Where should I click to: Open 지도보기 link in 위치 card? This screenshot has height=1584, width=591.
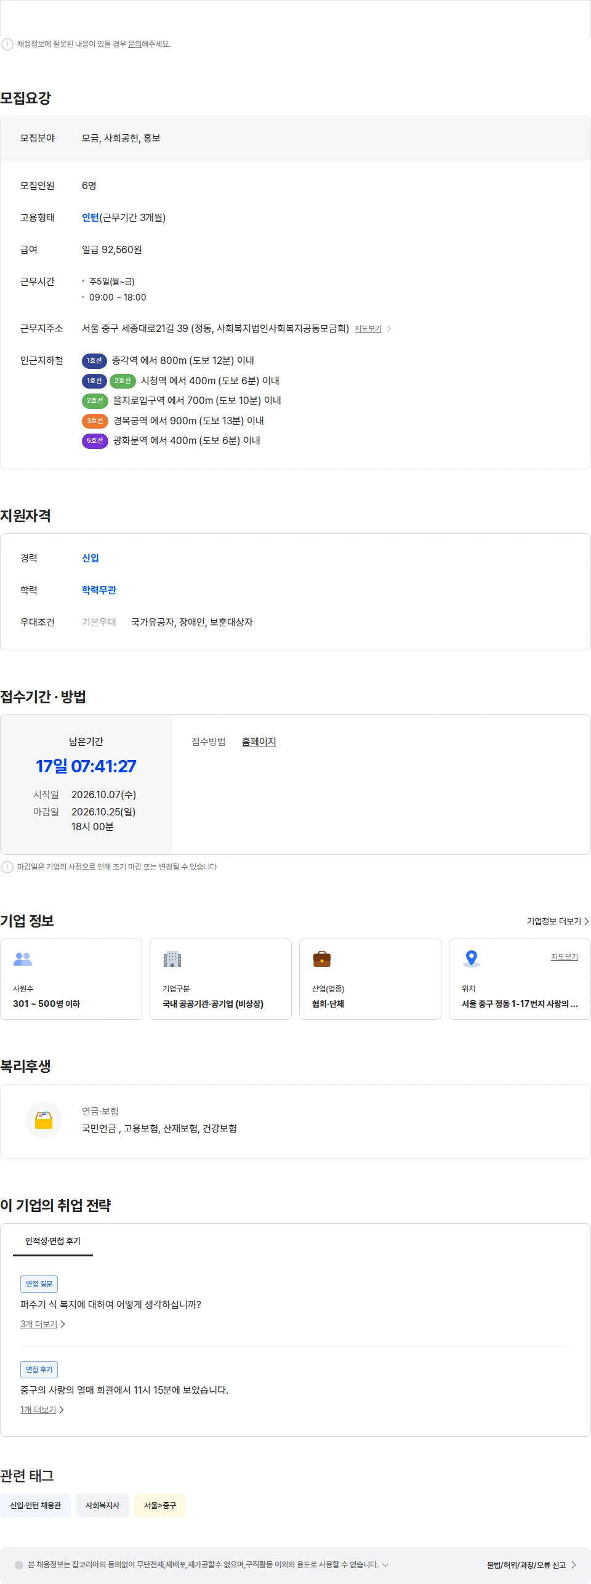pos(565,956)
